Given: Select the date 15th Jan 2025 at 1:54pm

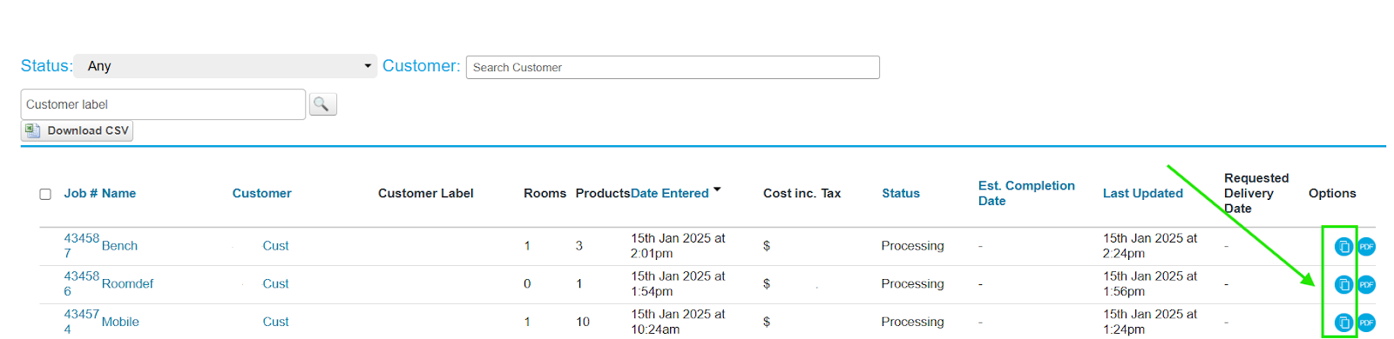Looking at the screenshot, I should point(678,283).
